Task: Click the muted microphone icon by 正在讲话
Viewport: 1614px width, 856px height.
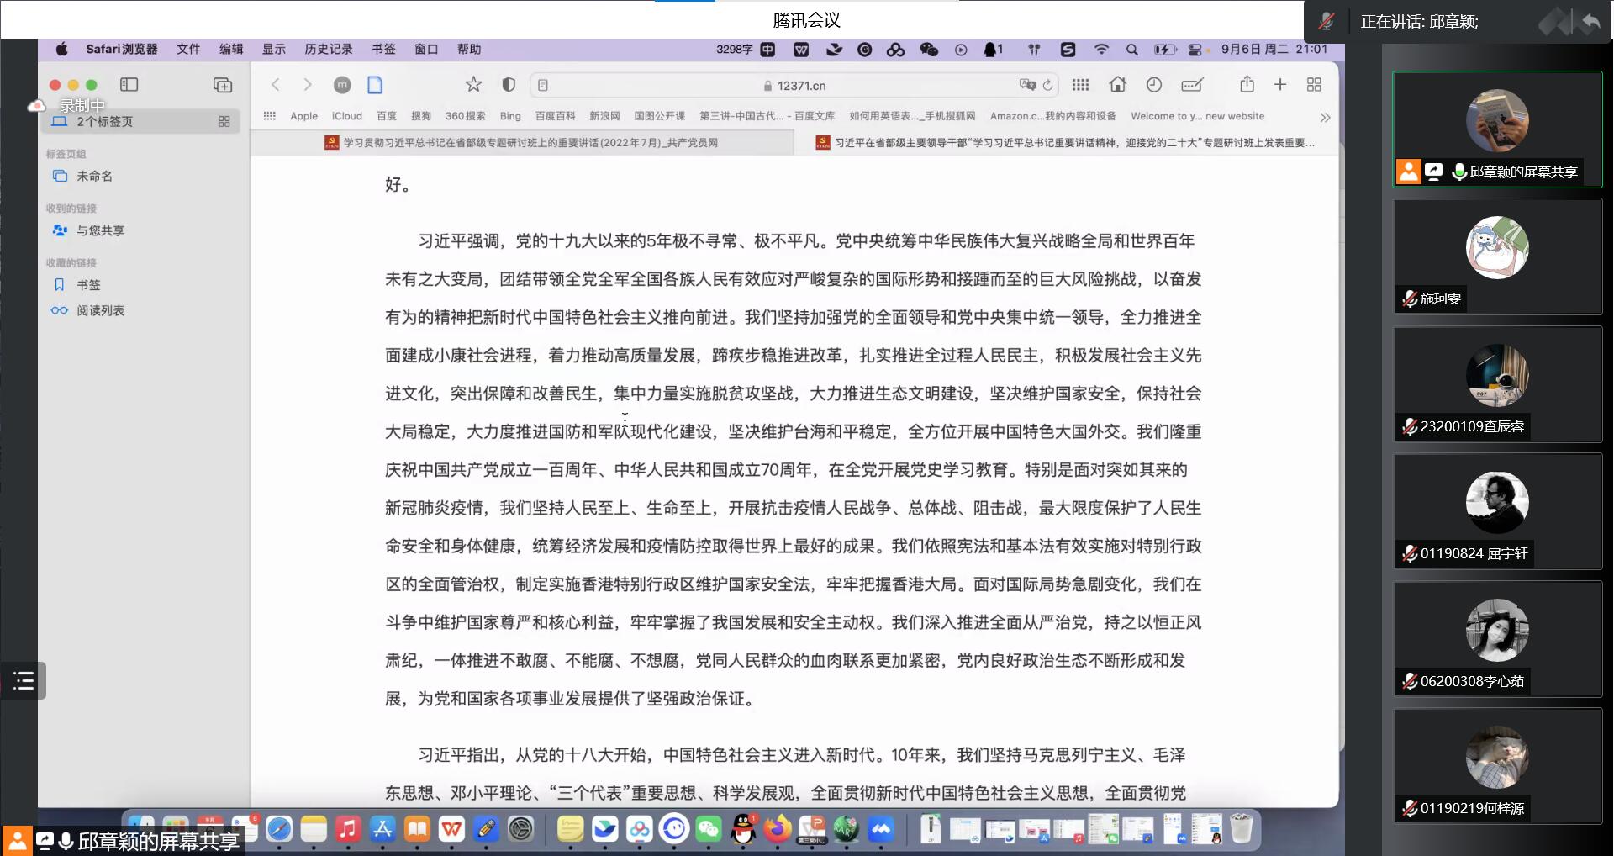Action: point(1327,22)
